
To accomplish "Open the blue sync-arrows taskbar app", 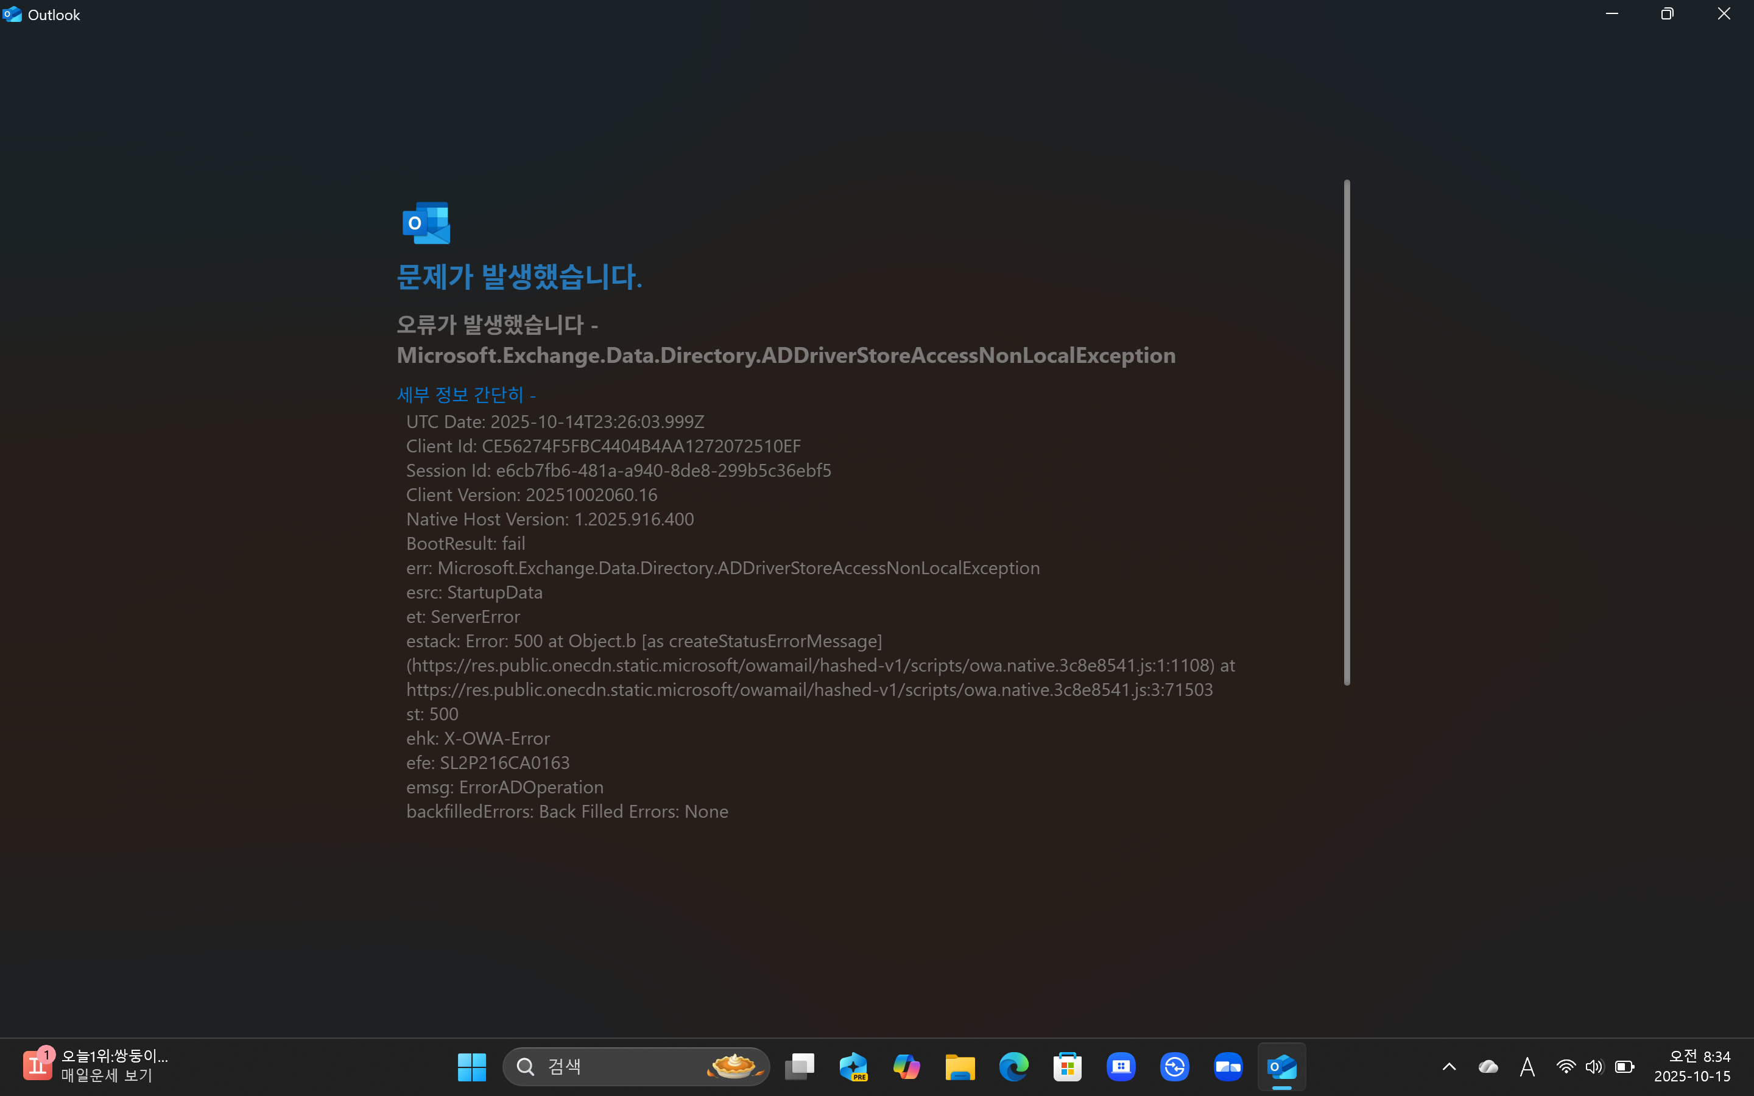I will coord(1175,1066).
